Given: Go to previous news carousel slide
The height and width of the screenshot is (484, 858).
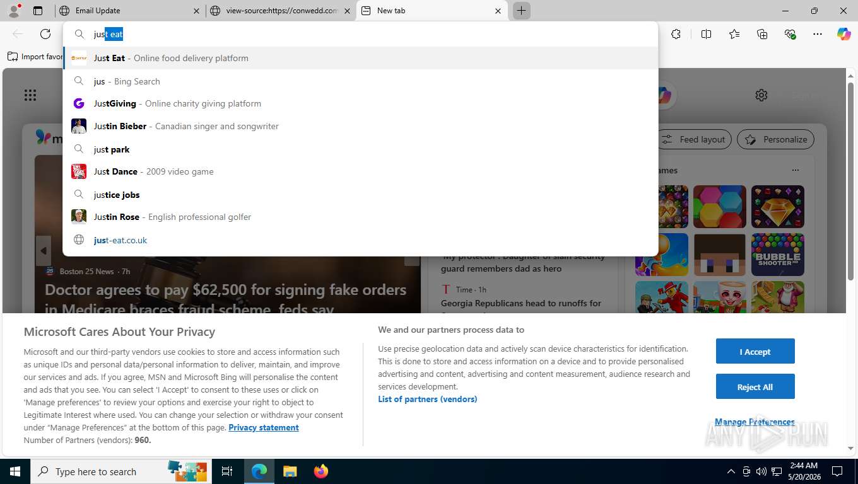Looking at the screenshot, I should [43, 251].
